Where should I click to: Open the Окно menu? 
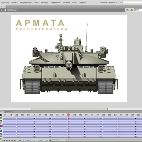point(74,2)
